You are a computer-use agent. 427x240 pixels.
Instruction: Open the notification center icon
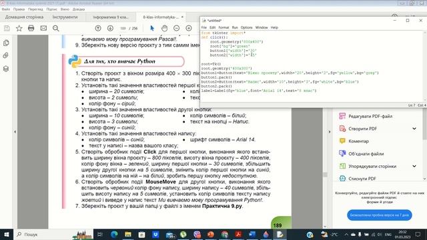(418, 234)
